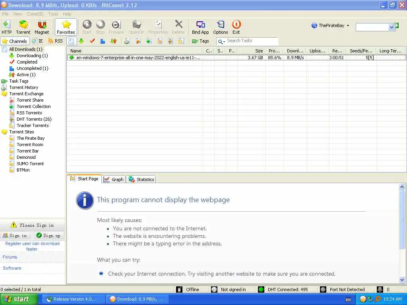The width and height of the screenshot is (407, 305).
Task: Open torrent share toolbar icon
Action: click(x=138, y=41)
